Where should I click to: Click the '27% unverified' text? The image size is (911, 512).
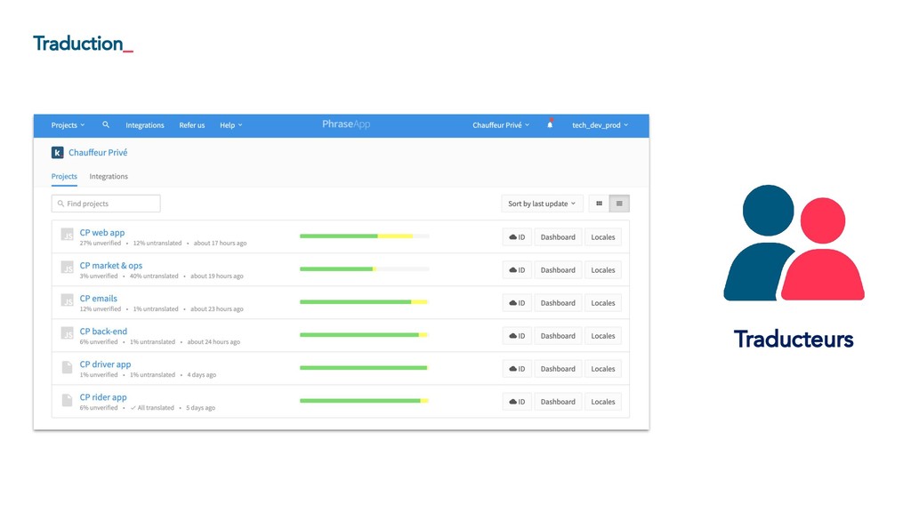(x=100, y=244)
